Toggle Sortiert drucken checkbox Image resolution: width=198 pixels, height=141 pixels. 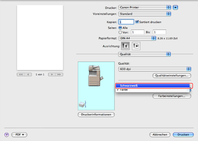pyautogui.click(x=137, y=22)
